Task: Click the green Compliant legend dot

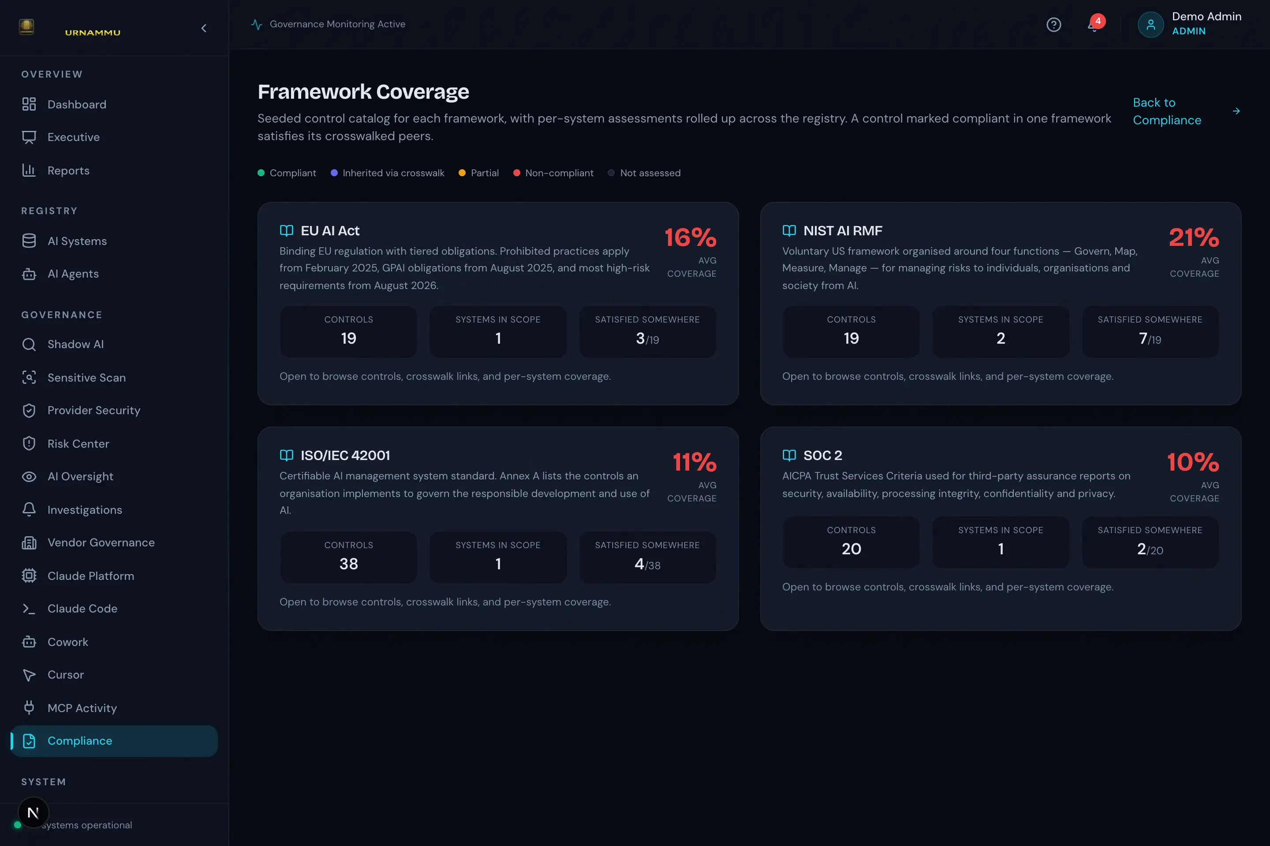Action: click(261, 173)
